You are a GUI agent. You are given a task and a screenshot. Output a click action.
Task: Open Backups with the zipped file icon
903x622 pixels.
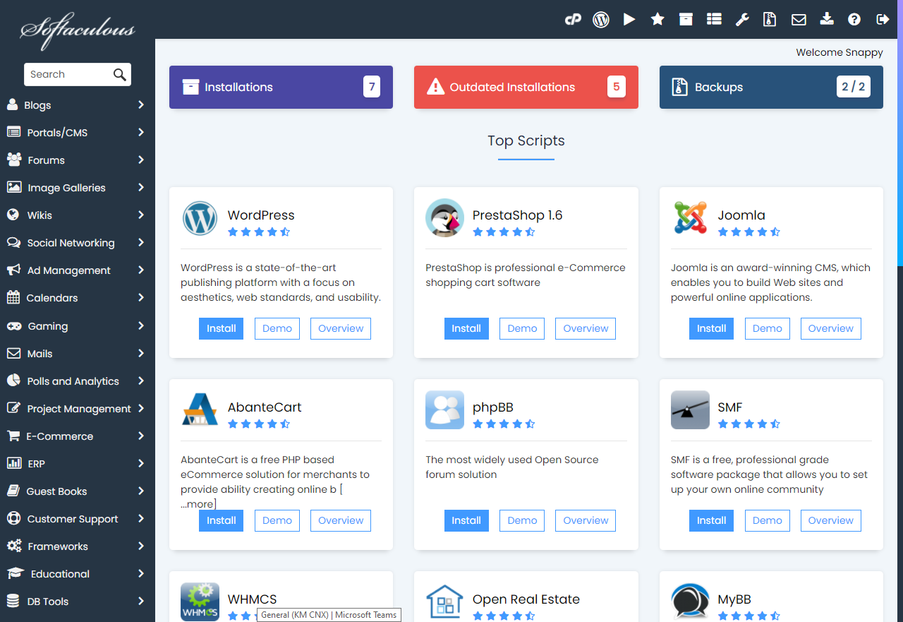[x=770, y=19]
